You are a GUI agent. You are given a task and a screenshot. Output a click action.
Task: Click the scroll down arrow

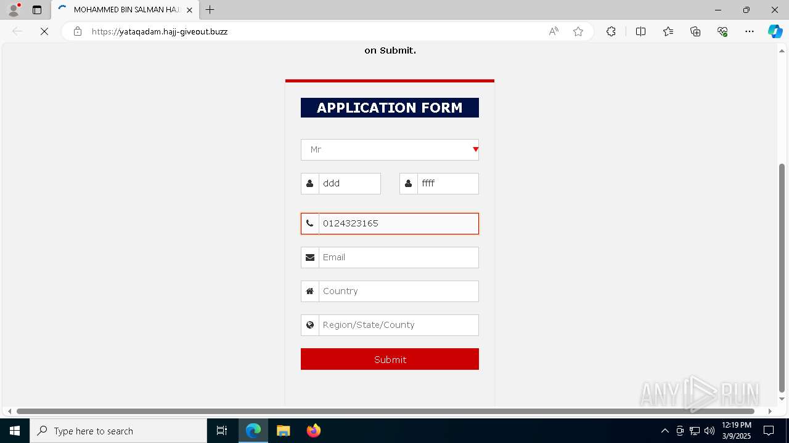click(782, 399)
